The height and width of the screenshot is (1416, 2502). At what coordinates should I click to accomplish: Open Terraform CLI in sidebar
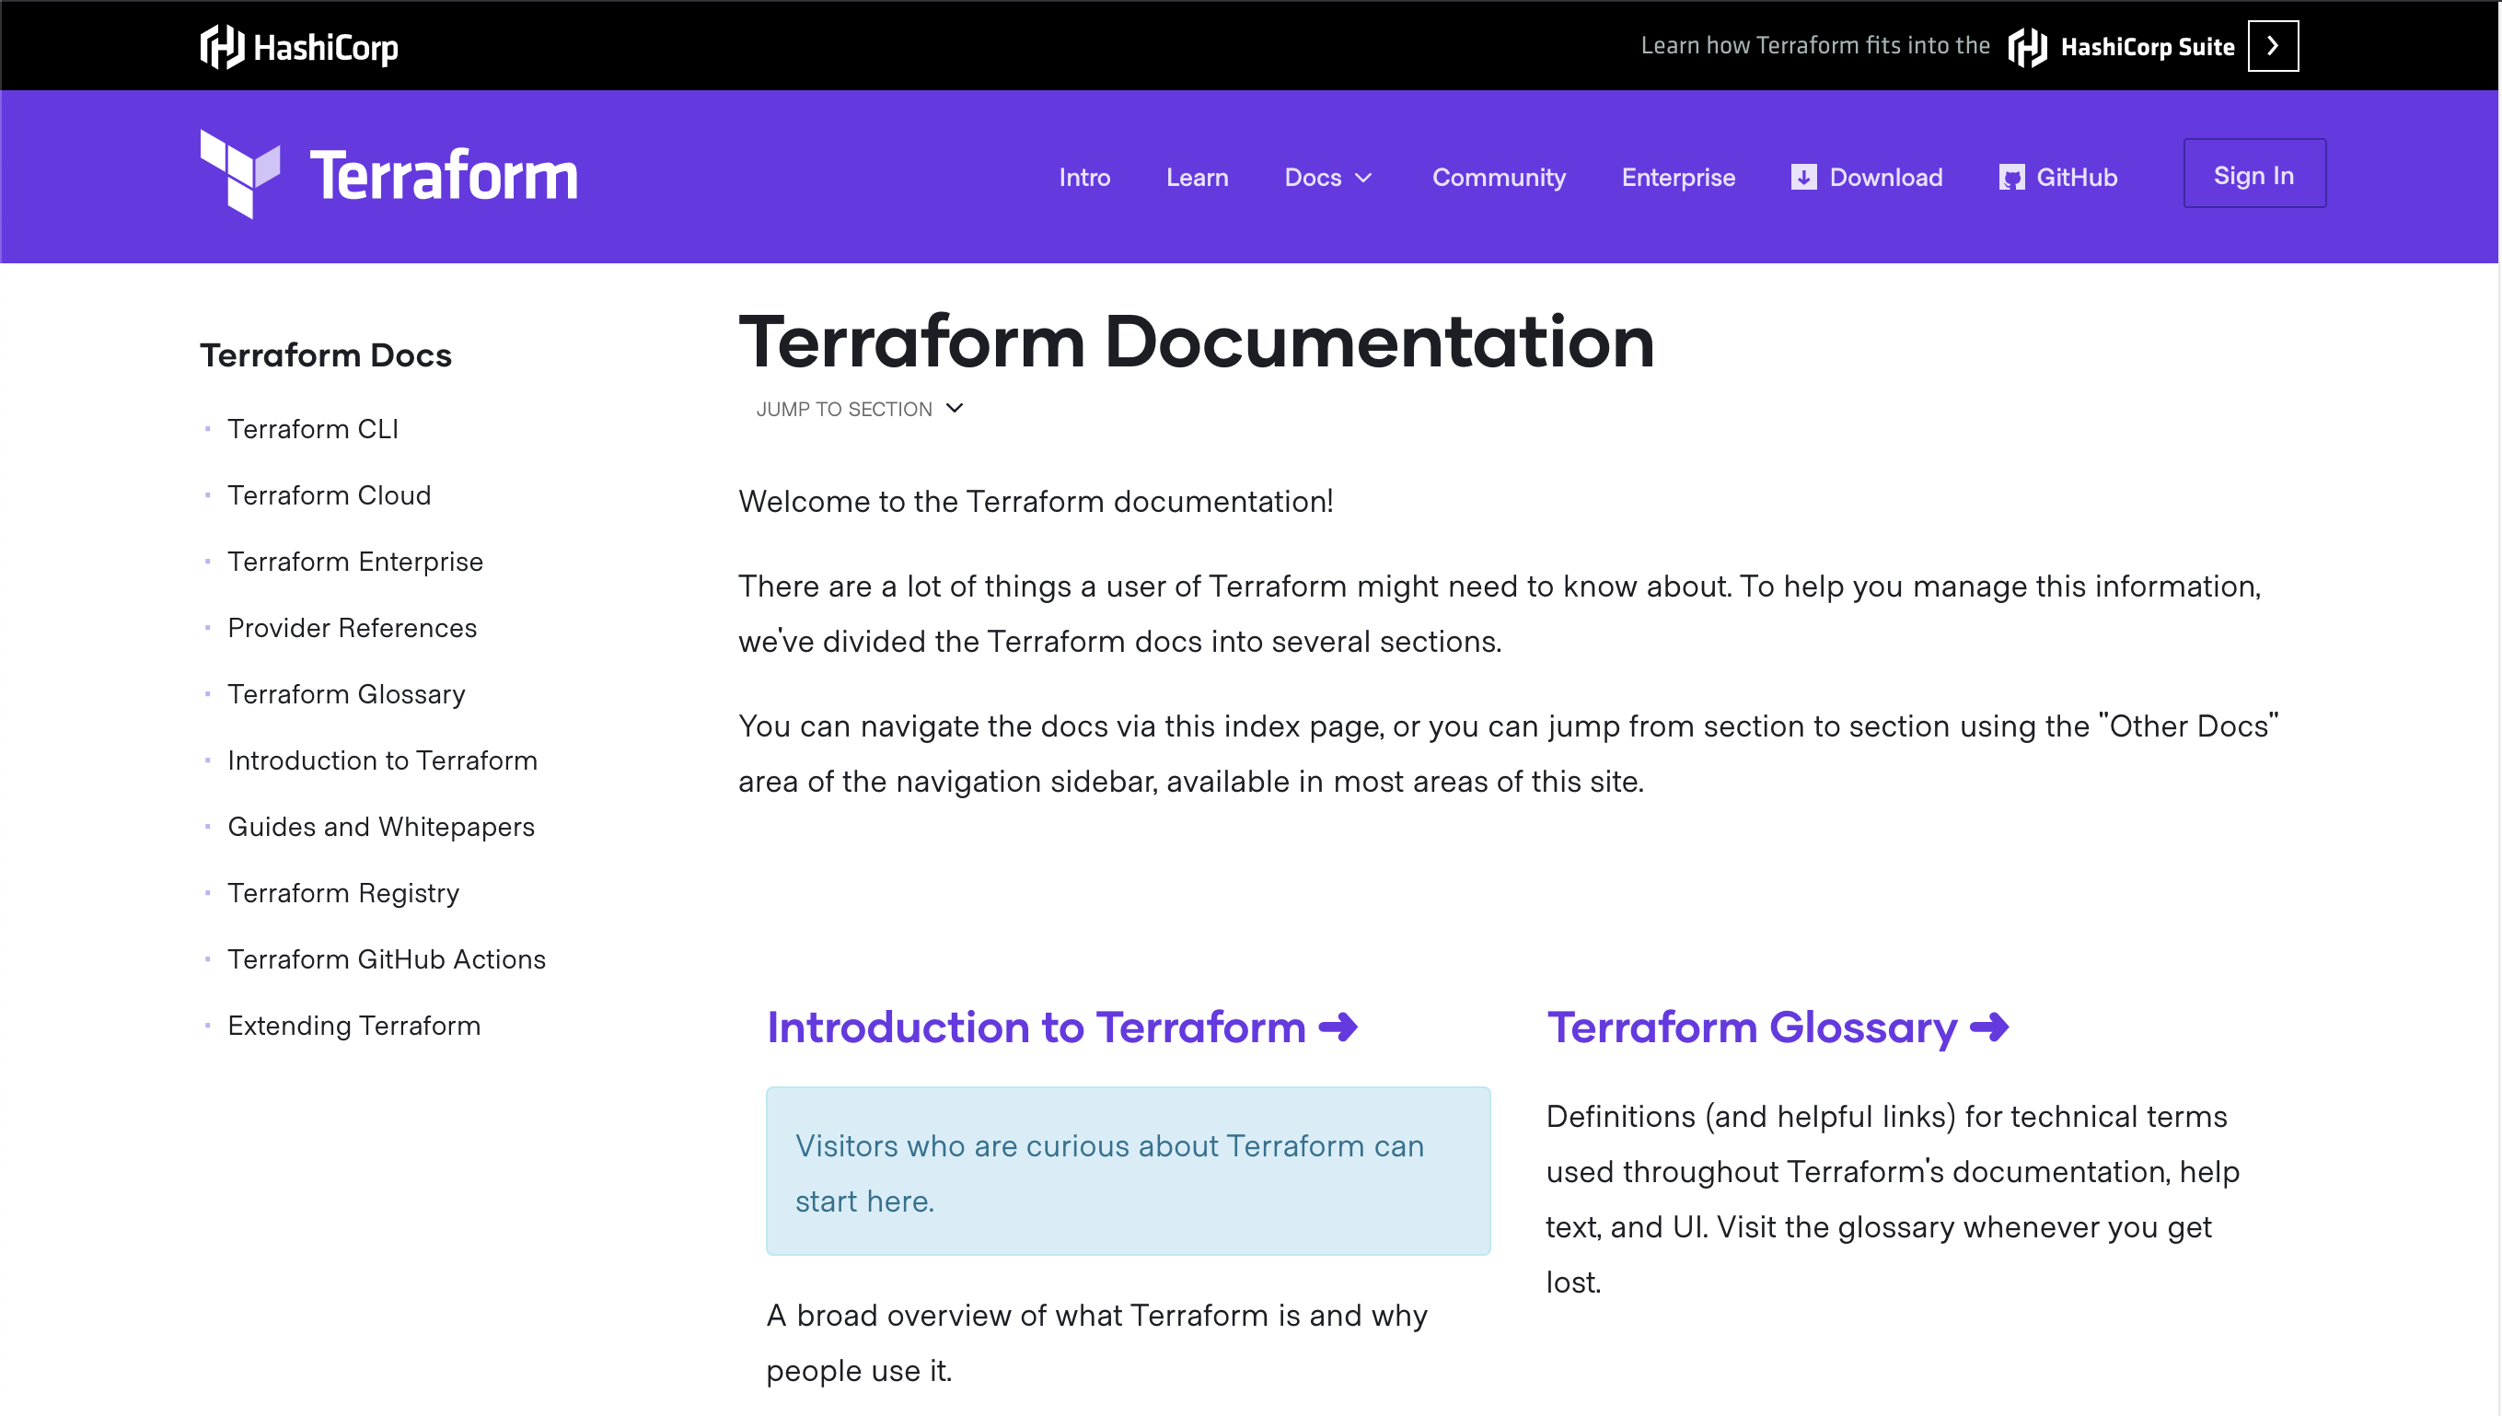(313, 429)
